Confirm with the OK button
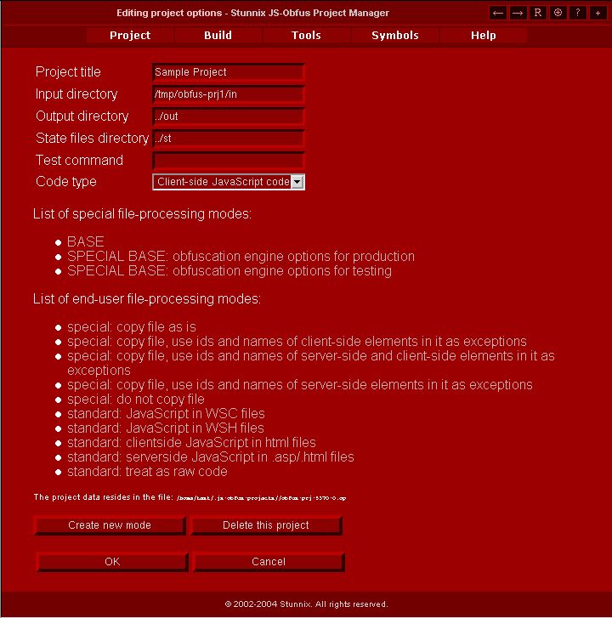Image resolution: width=612 pixels, height=618 pixels. click(x=112, y=562)
